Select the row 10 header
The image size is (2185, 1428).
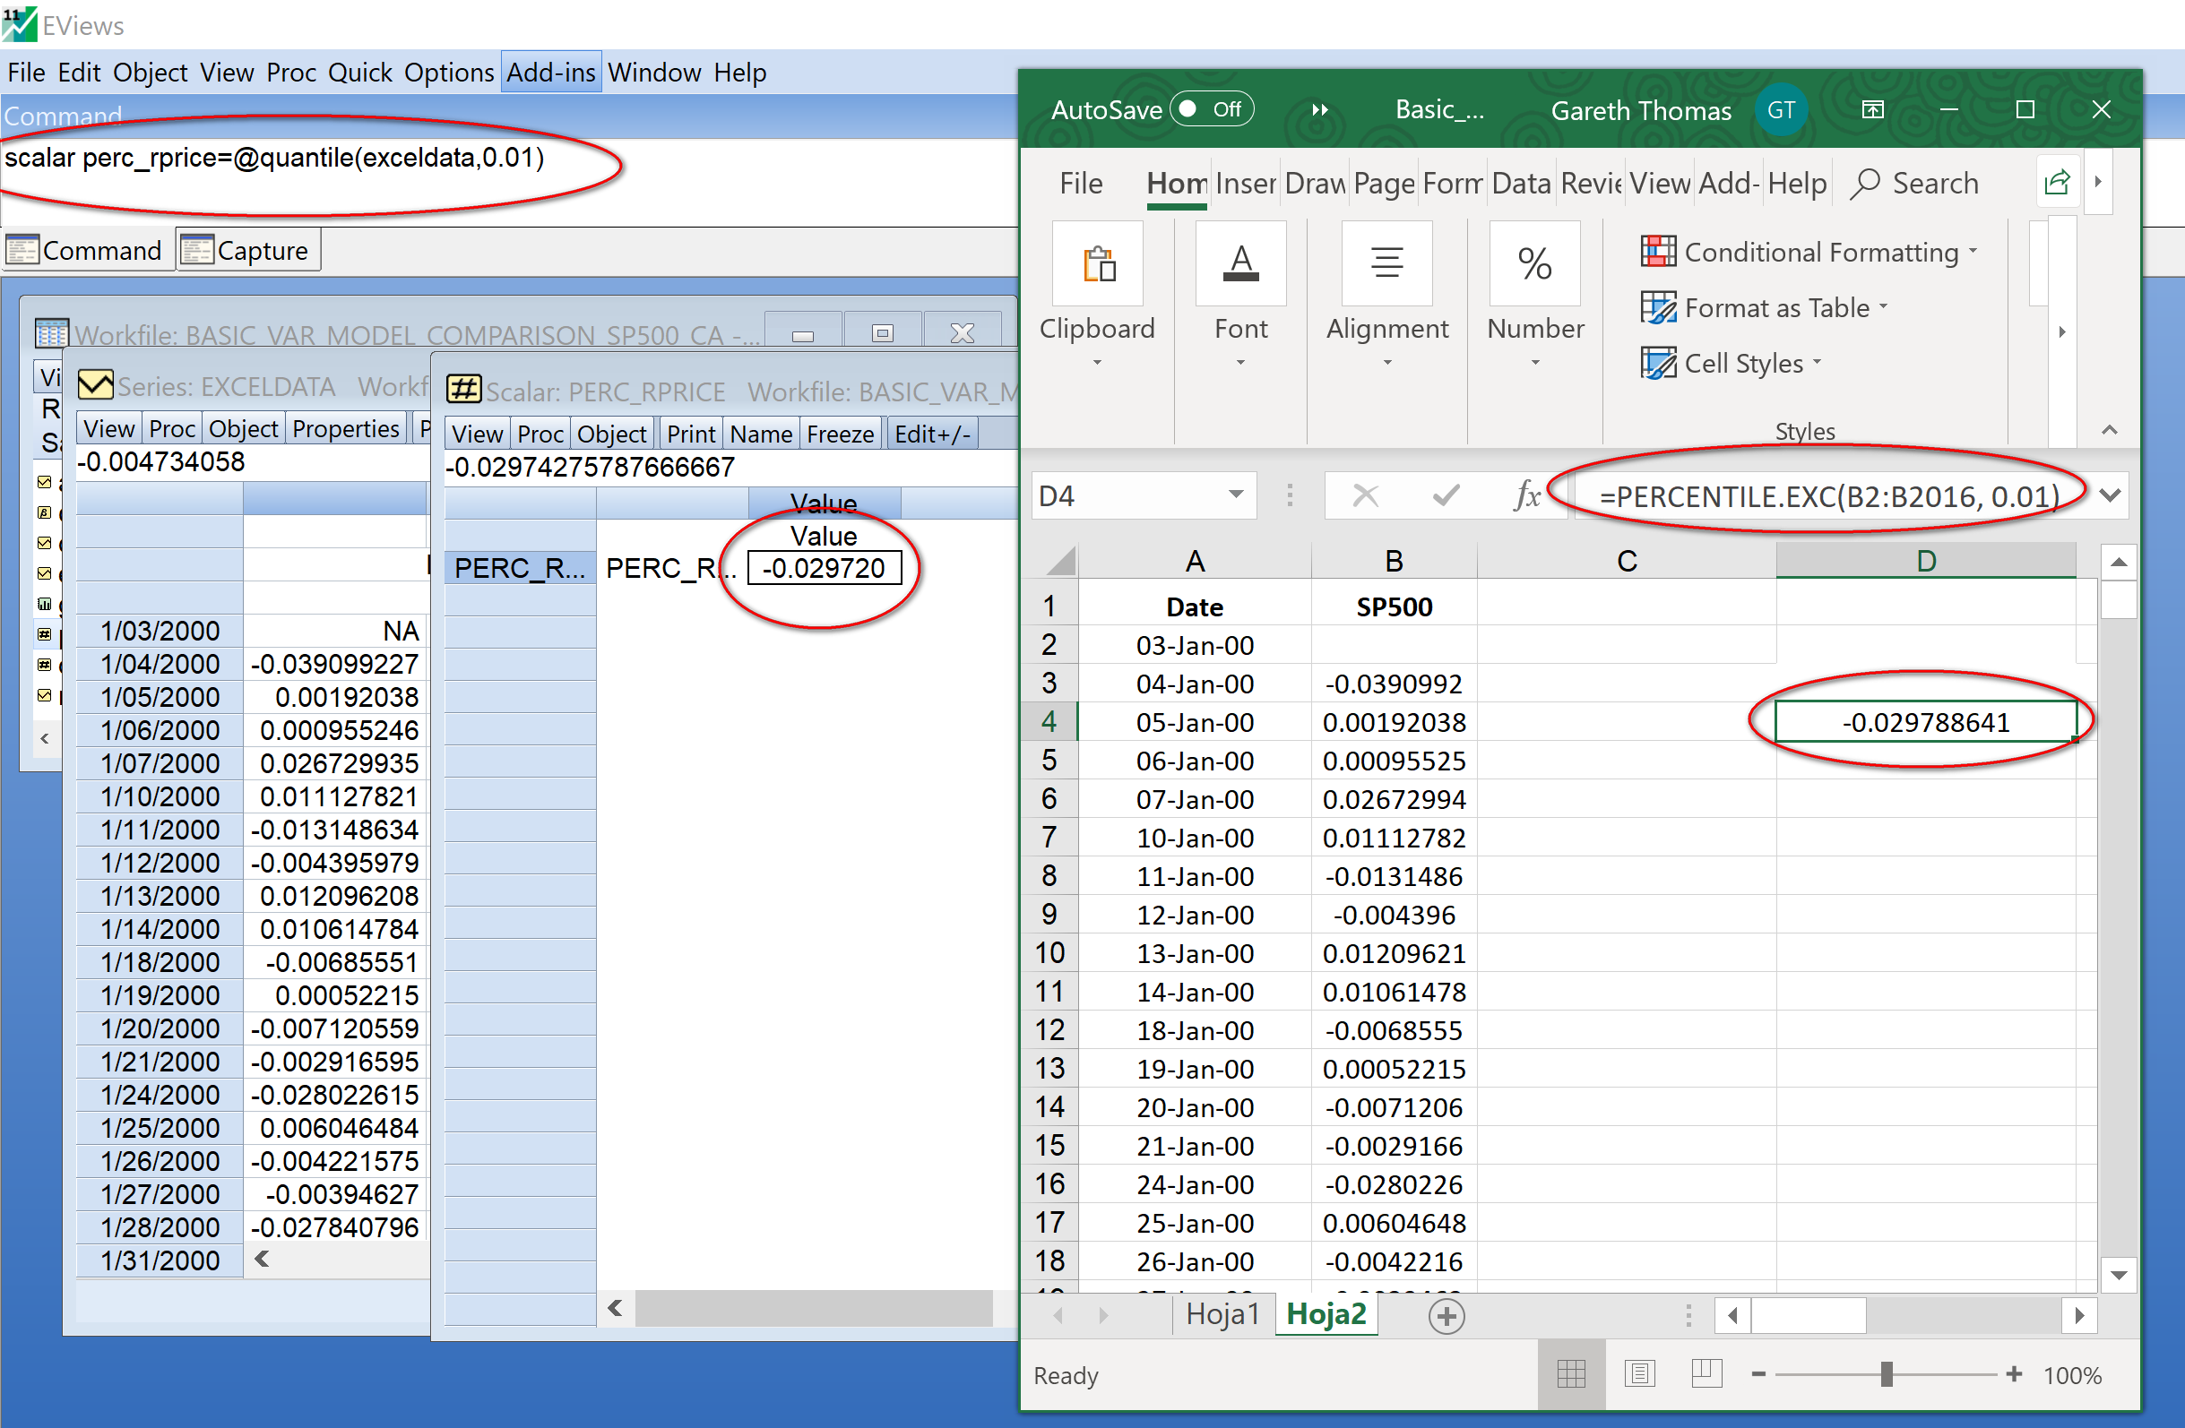coord(1050,953)
